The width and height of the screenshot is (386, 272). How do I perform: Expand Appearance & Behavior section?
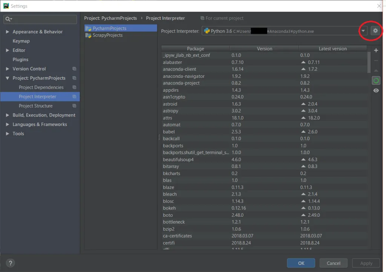click(x=8, y=32)
